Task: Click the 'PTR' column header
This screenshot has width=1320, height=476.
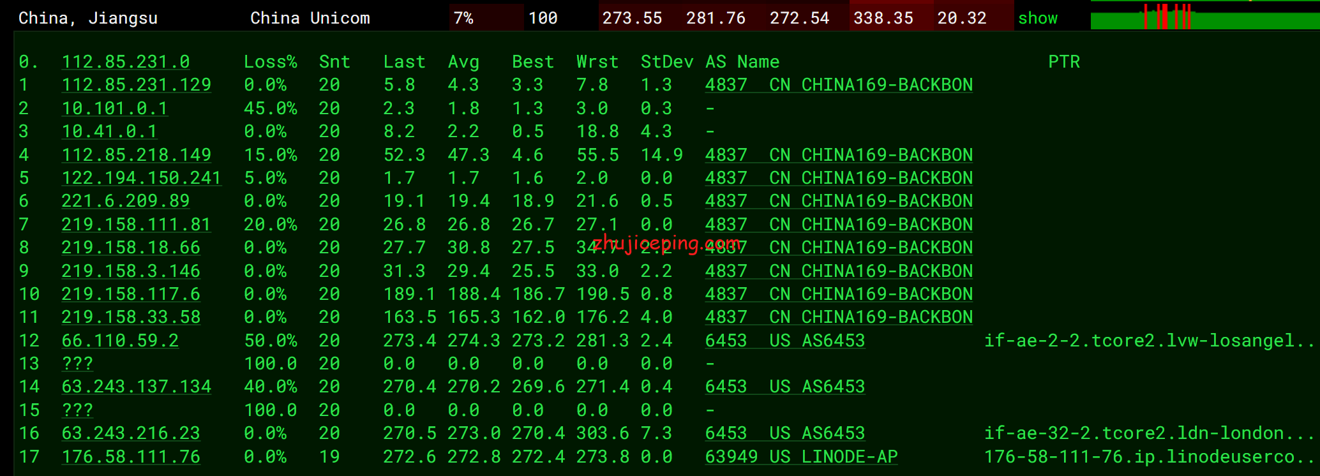Action: (1064, 62)
